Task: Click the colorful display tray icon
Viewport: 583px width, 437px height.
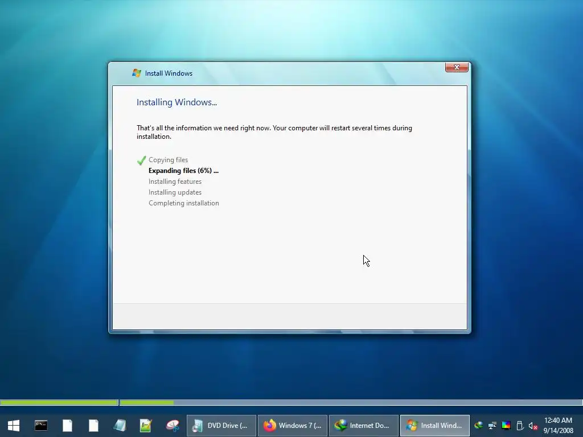Action: tap(506, 426)
